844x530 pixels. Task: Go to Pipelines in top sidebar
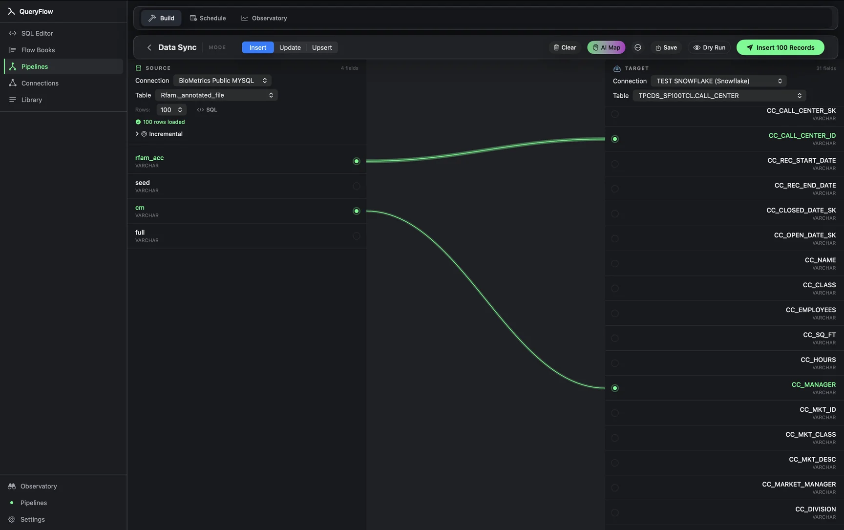63,66
